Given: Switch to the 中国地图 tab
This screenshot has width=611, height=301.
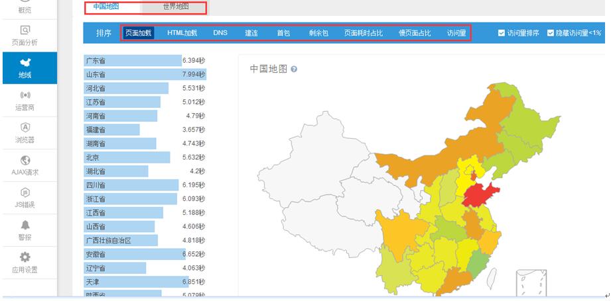Looking at the screenshot, I should coord(105,7).
